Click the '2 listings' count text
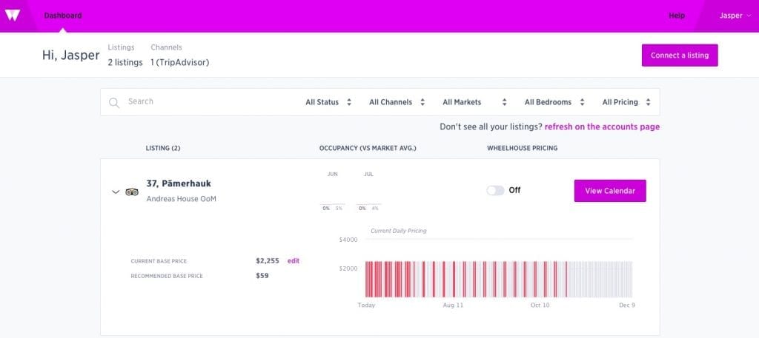759x338 pixels. coord(125,62)
